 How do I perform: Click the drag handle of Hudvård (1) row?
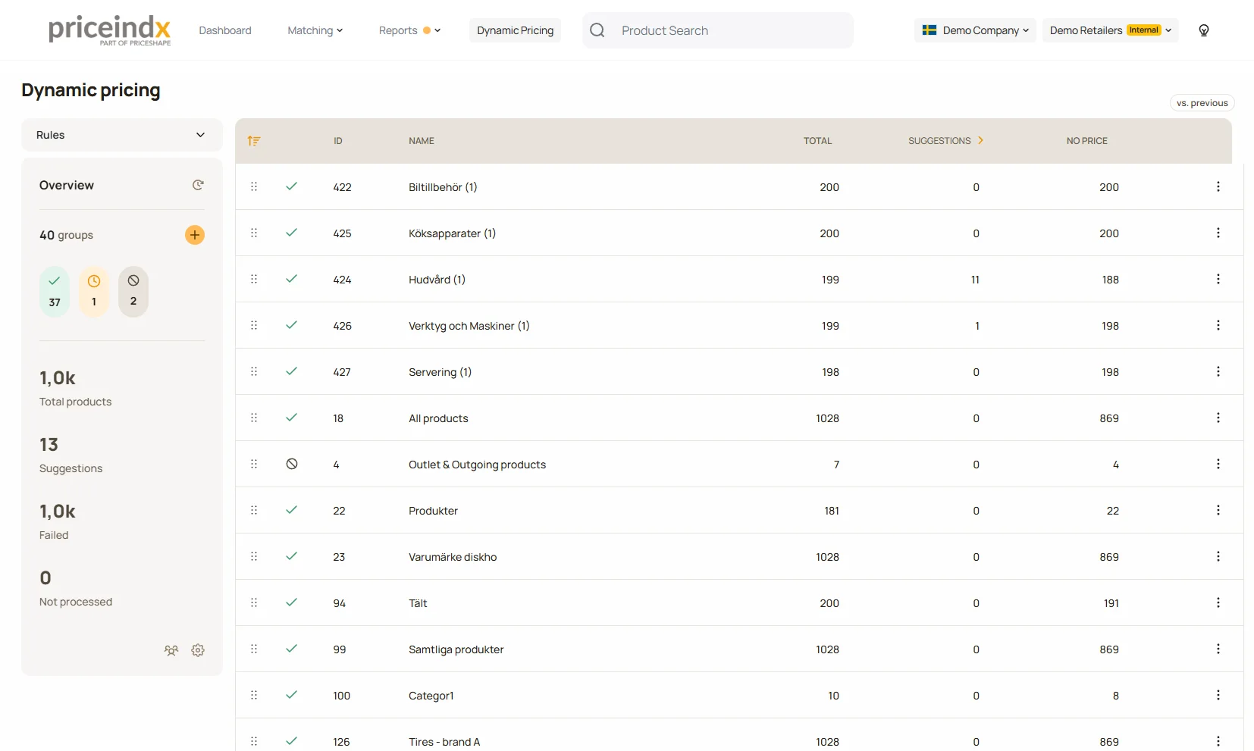[254, 279]
